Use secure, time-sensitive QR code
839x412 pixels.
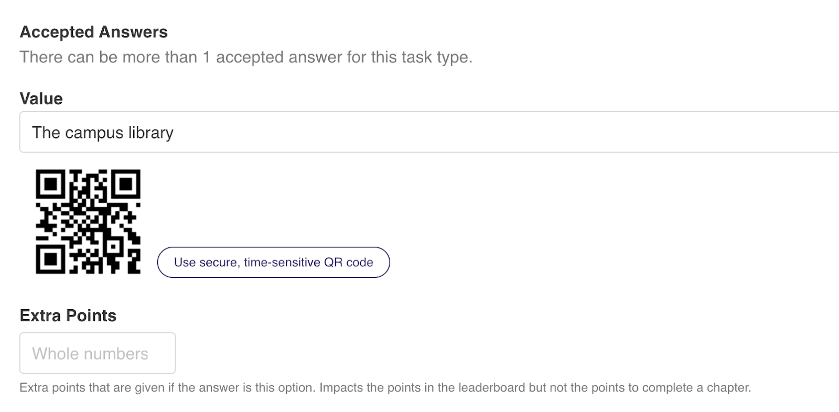(x=273, y=262)
